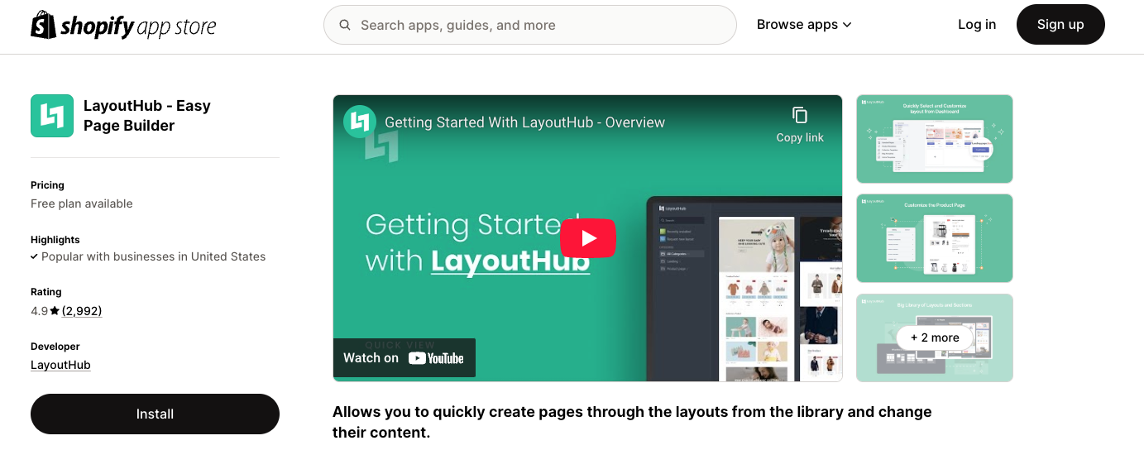Focus the Search apps, guides, and more field
Viewport: 1144px width, 450px height.
click(x=529, y=25)
